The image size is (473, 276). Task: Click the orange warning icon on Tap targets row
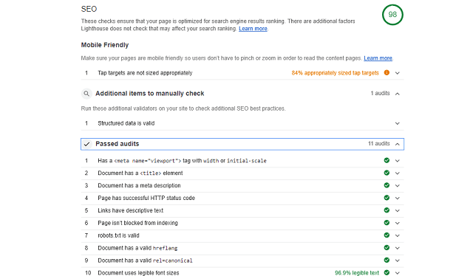(x=387, y=72)
